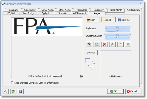Click the spell check icon

click(13, 91)
